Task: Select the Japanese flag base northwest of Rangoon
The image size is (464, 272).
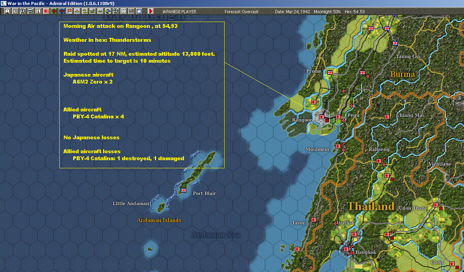Action: coord(314,102)
